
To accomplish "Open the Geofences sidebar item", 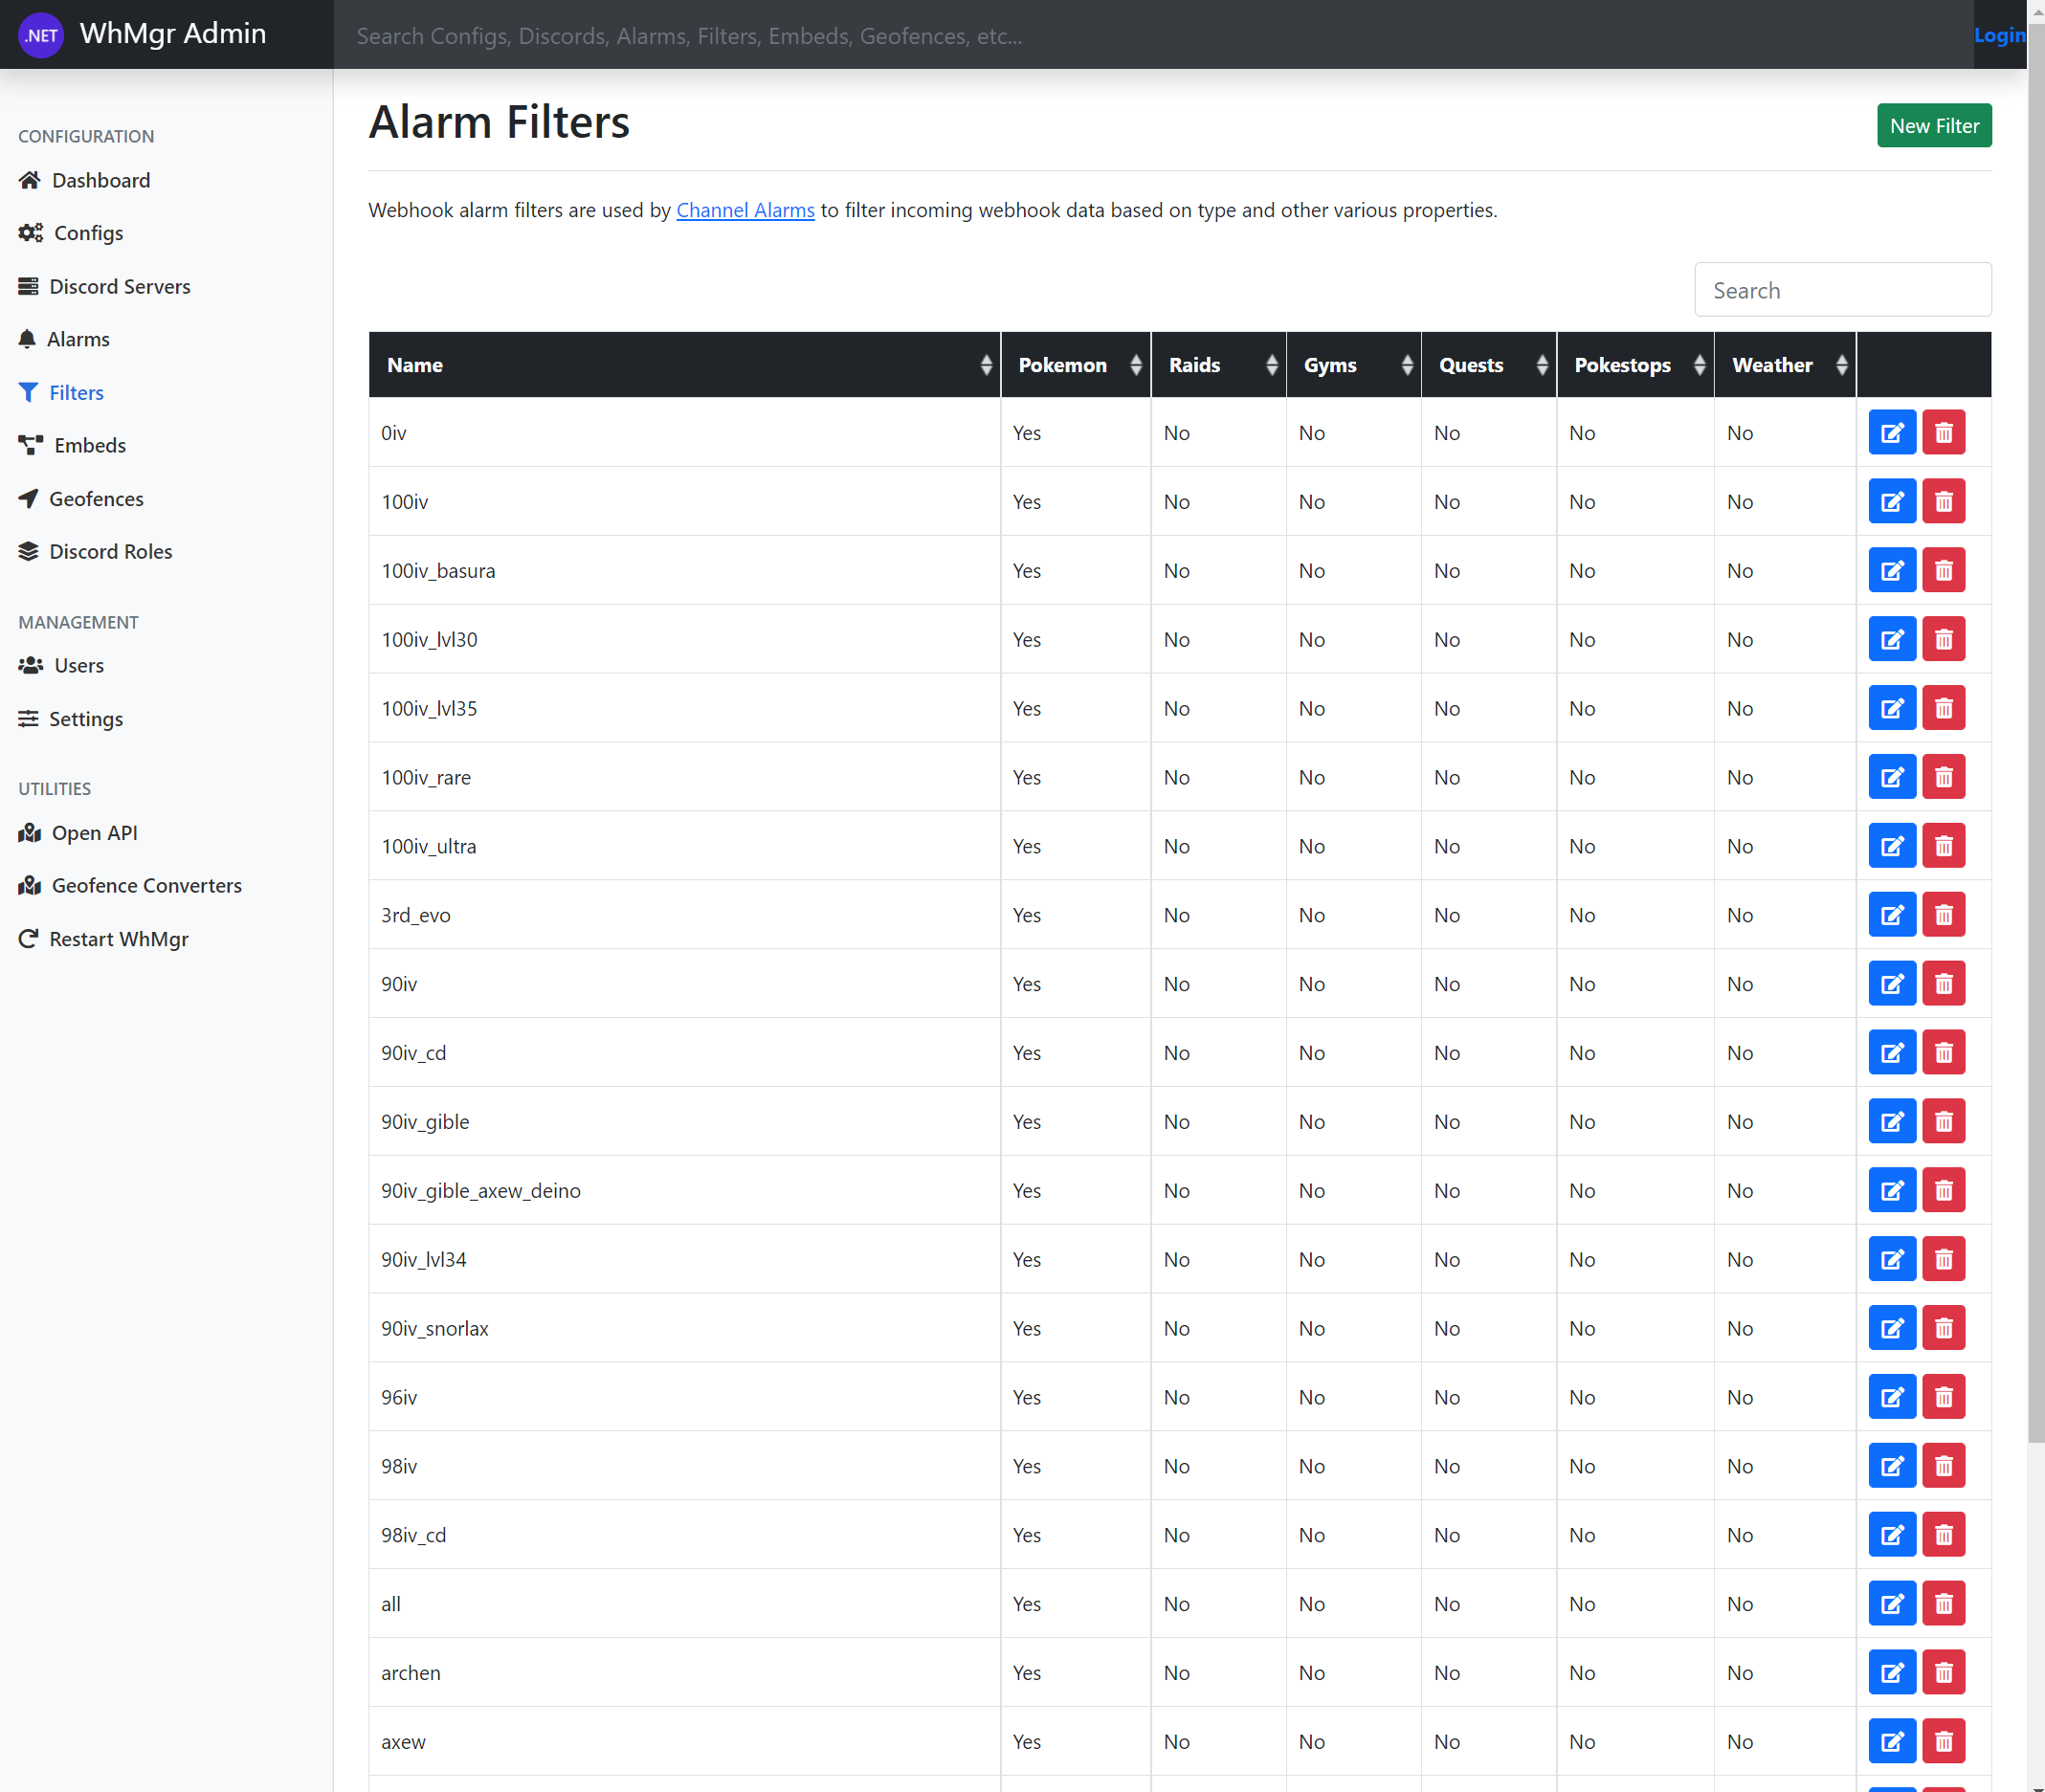I will coord(96,499).
